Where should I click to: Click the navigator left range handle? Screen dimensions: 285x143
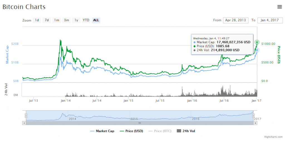pos(26,116)
